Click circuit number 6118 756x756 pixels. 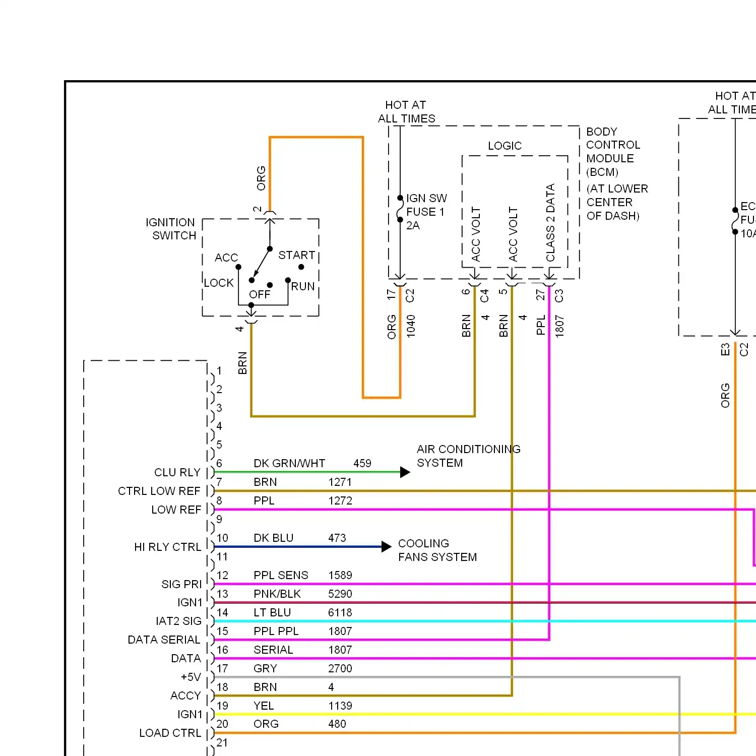(x=340, y=612)
